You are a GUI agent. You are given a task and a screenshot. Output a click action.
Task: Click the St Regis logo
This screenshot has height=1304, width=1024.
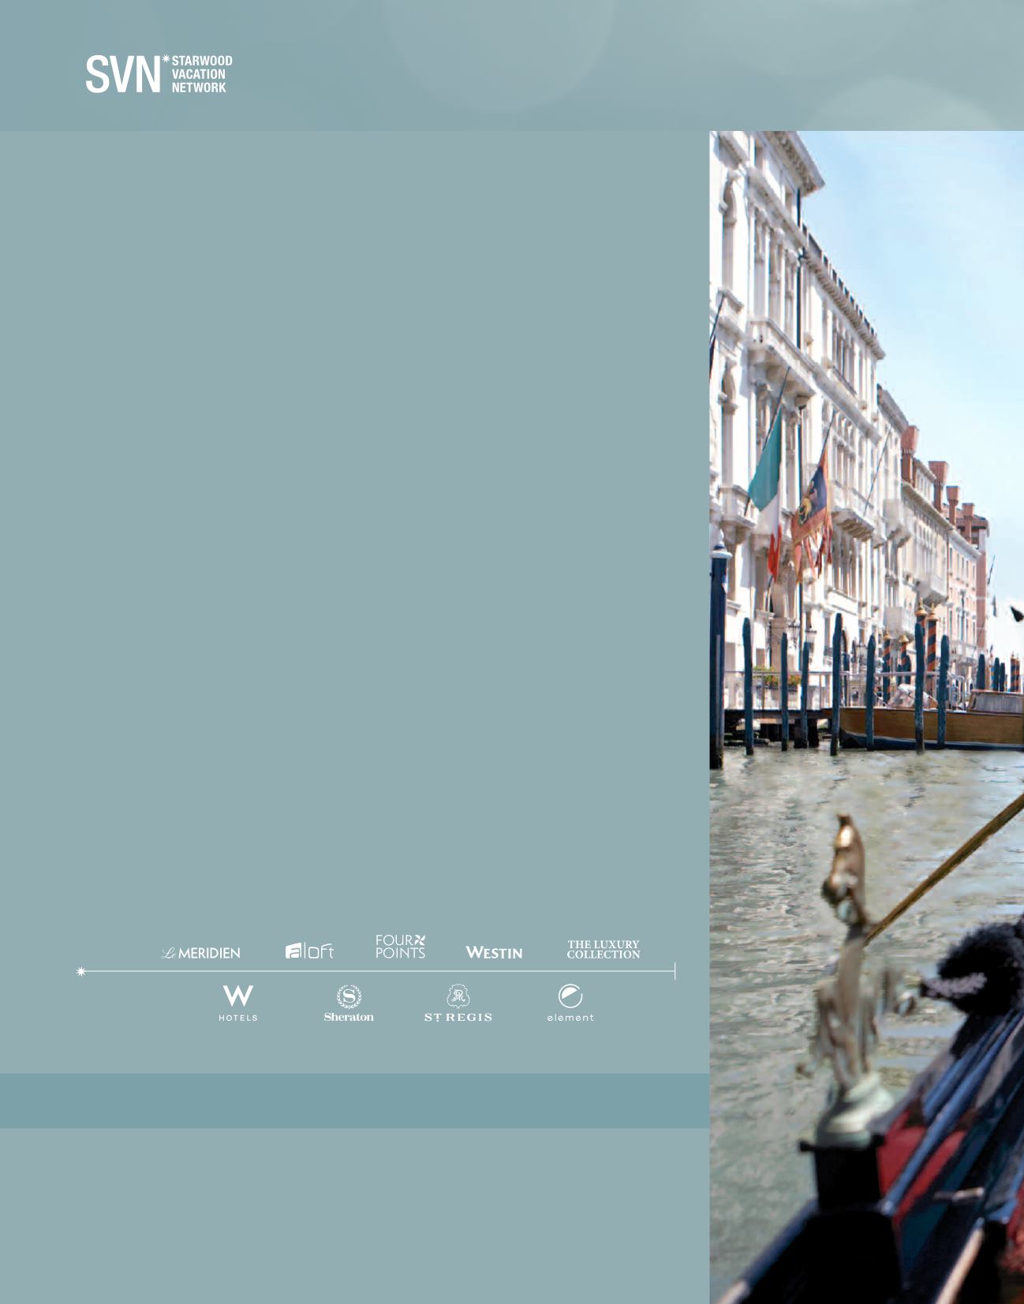point(458,1003)
